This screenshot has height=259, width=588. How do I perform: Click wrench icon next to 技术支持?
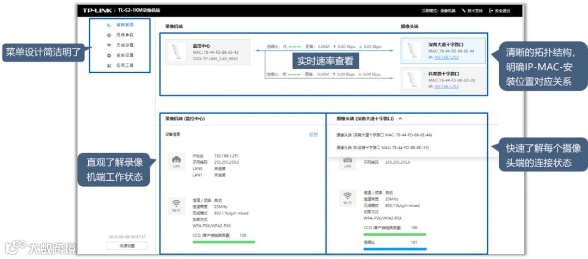coord(463,11)
